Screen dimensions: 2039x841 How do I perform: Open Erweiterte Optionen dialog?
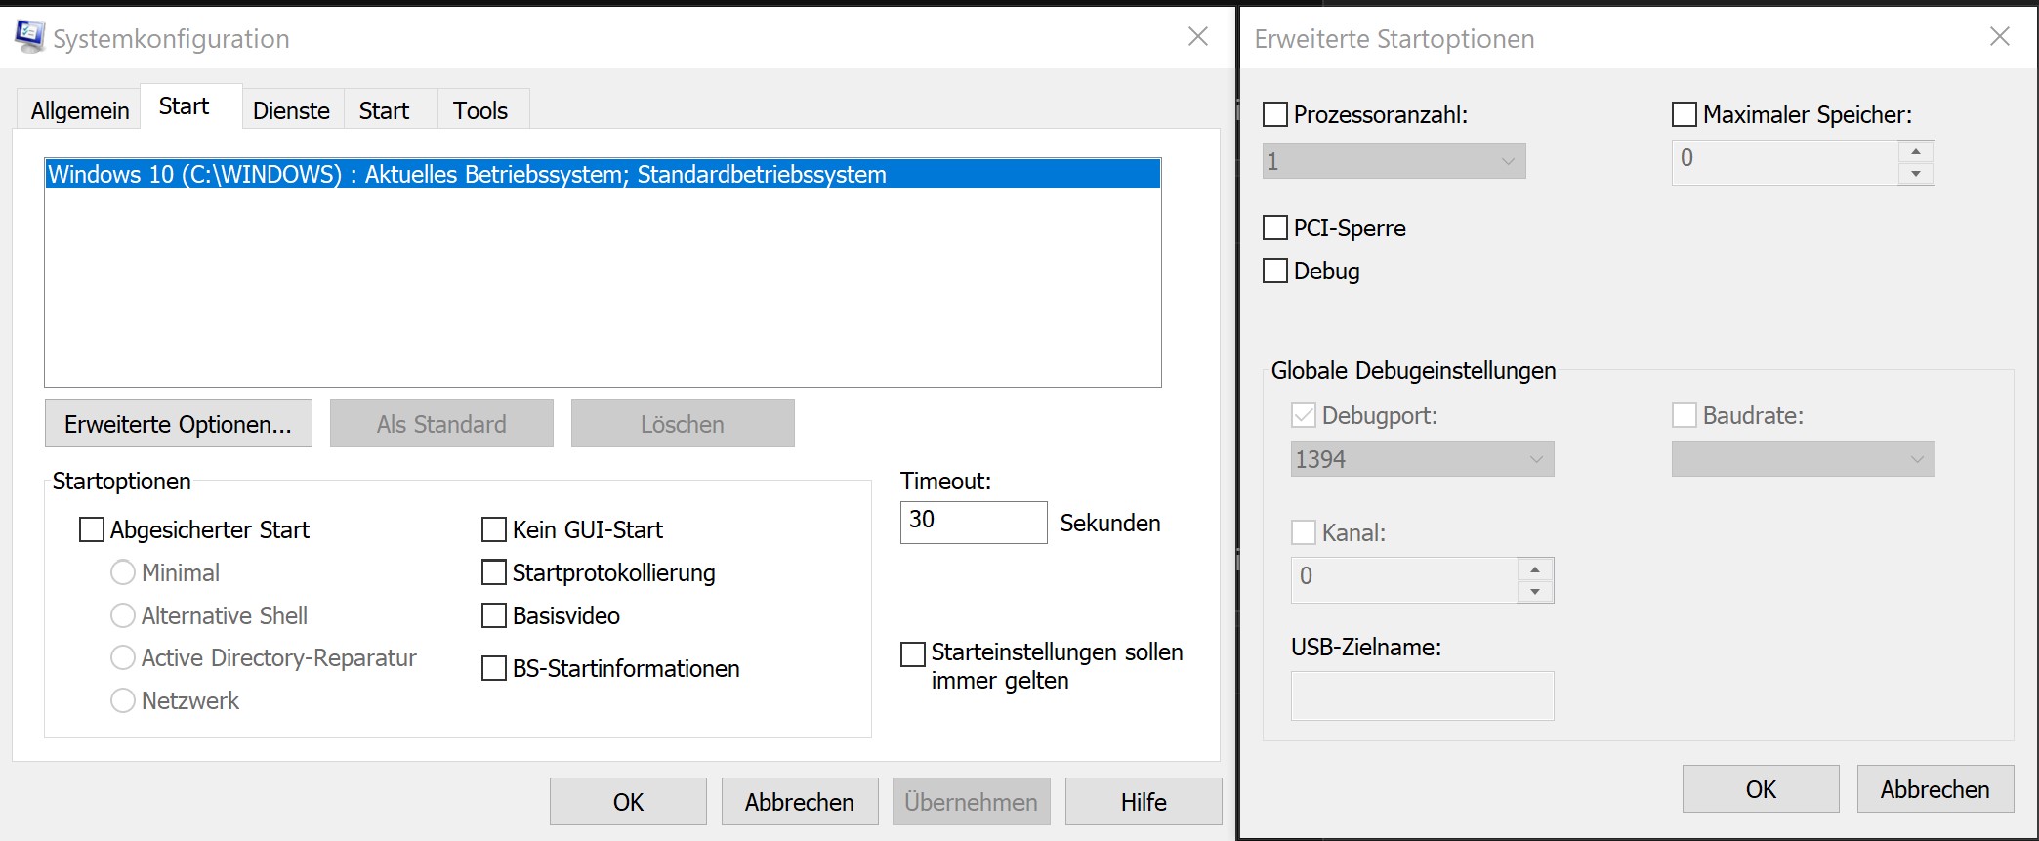tap(179, 424)
